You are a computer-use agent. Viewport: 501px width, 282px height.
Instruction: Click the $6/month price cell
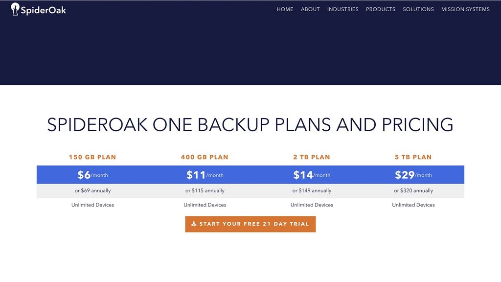tap(92, 174)
